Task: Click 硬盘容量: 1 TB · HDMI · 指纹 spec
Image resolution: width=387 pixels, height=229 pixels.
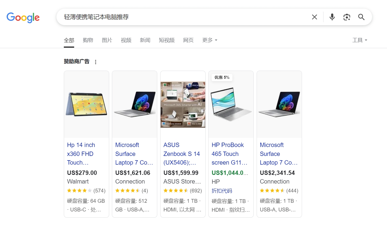Action: tap(231, 205)
